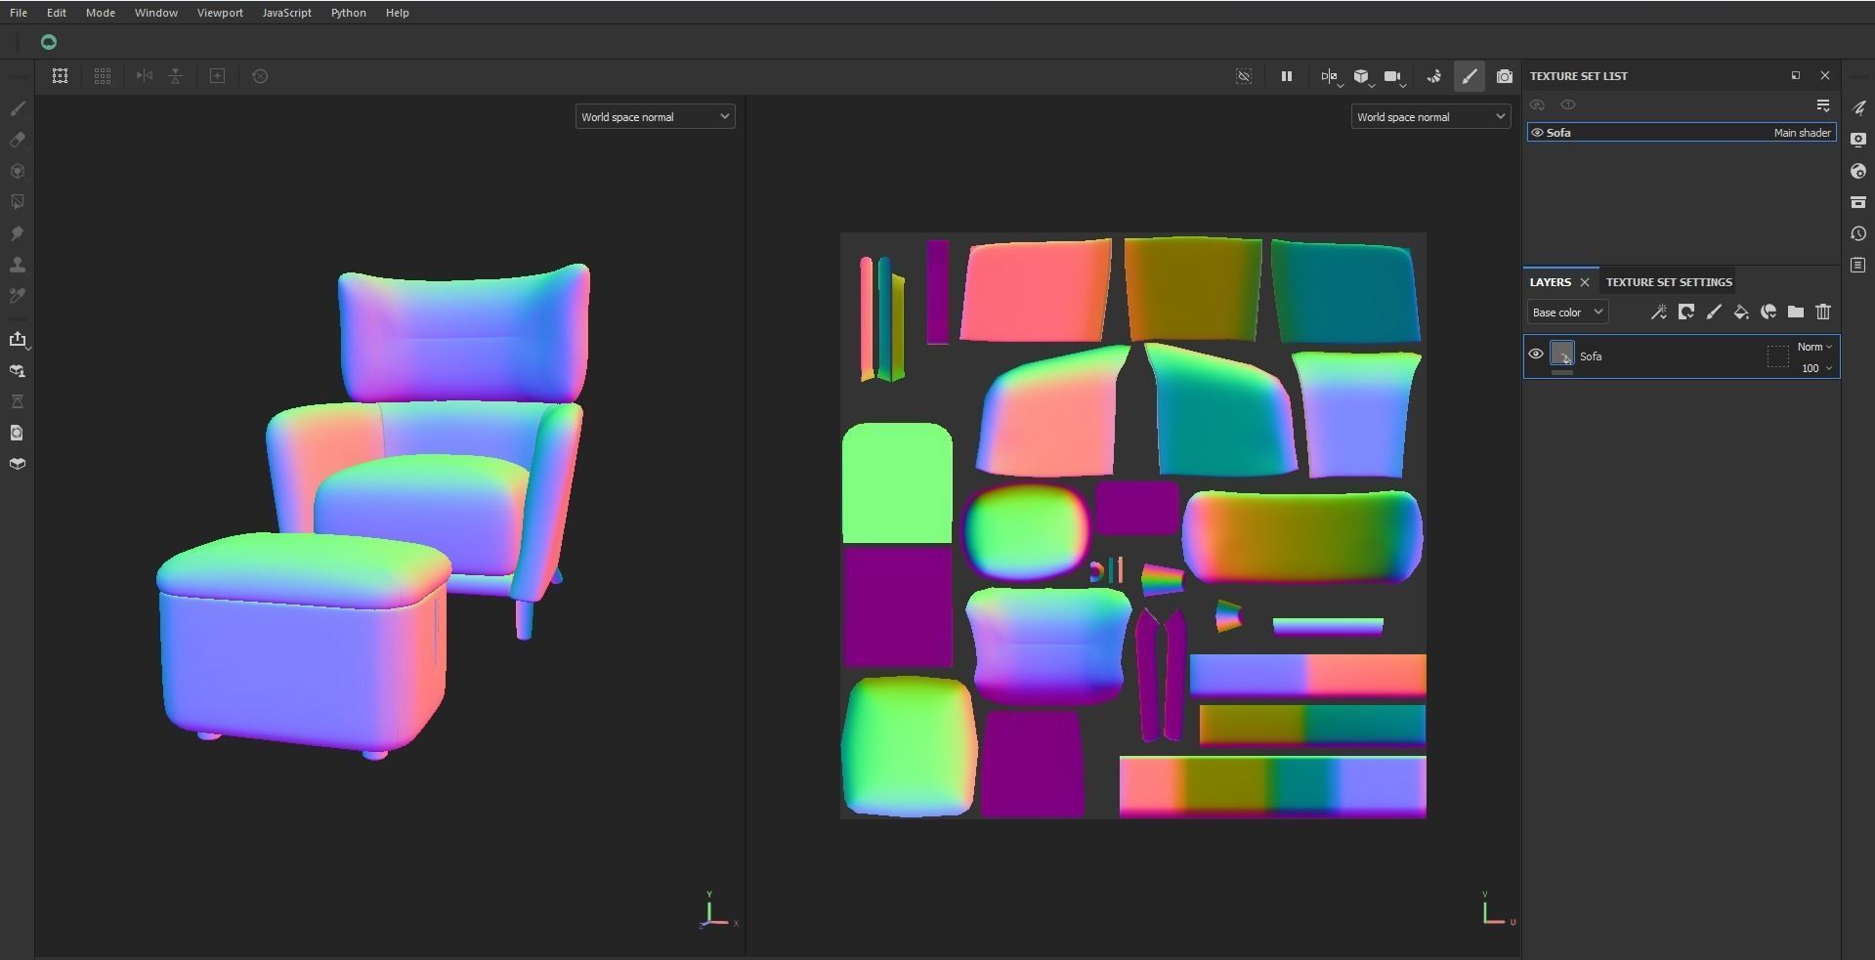
Task: Hide the Sofa texture set
Action: pyautogui.click(x=1537, y=133)
